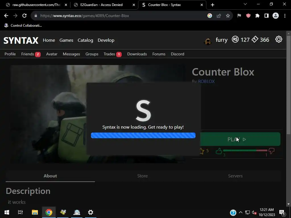Reload the Counter Blox page
Viewport: 291px width, 218px height.
24,16
